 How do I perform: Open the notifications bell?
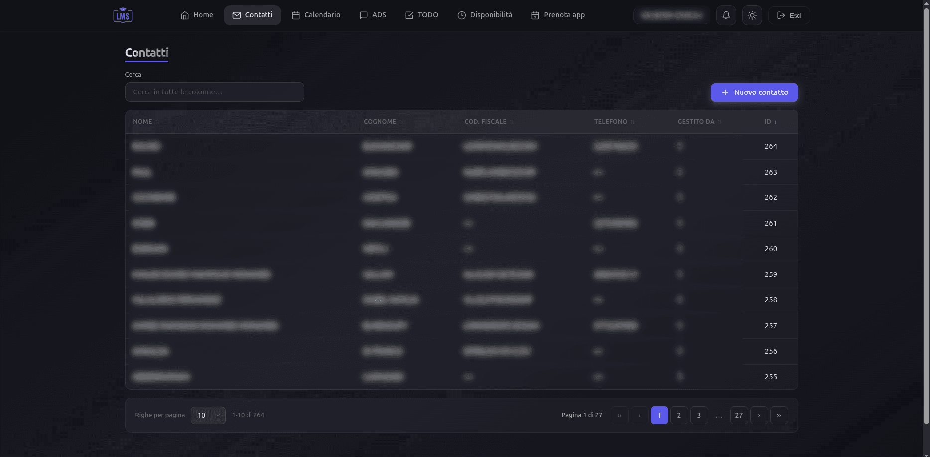(x=726, y=15)
